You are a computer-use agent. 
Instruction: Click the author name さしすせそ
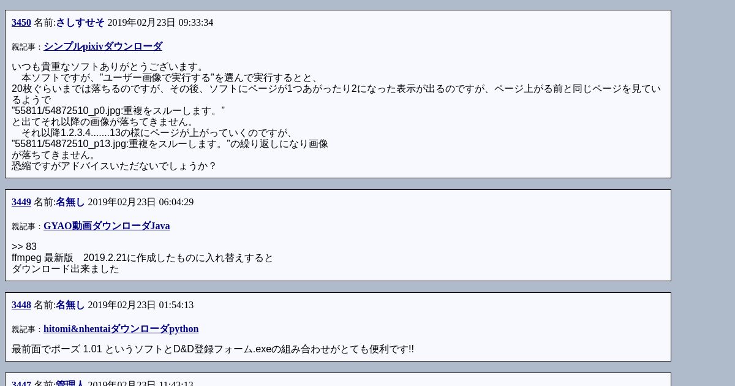[80, 23]
